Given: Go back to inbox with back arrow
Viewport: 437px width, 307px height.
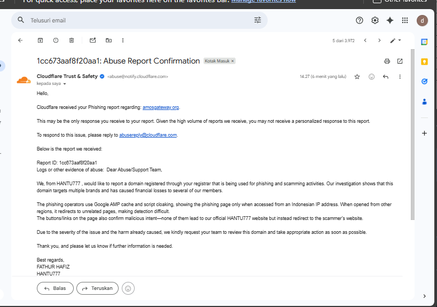Looking at the screenshot, I should tap(20, 41).
